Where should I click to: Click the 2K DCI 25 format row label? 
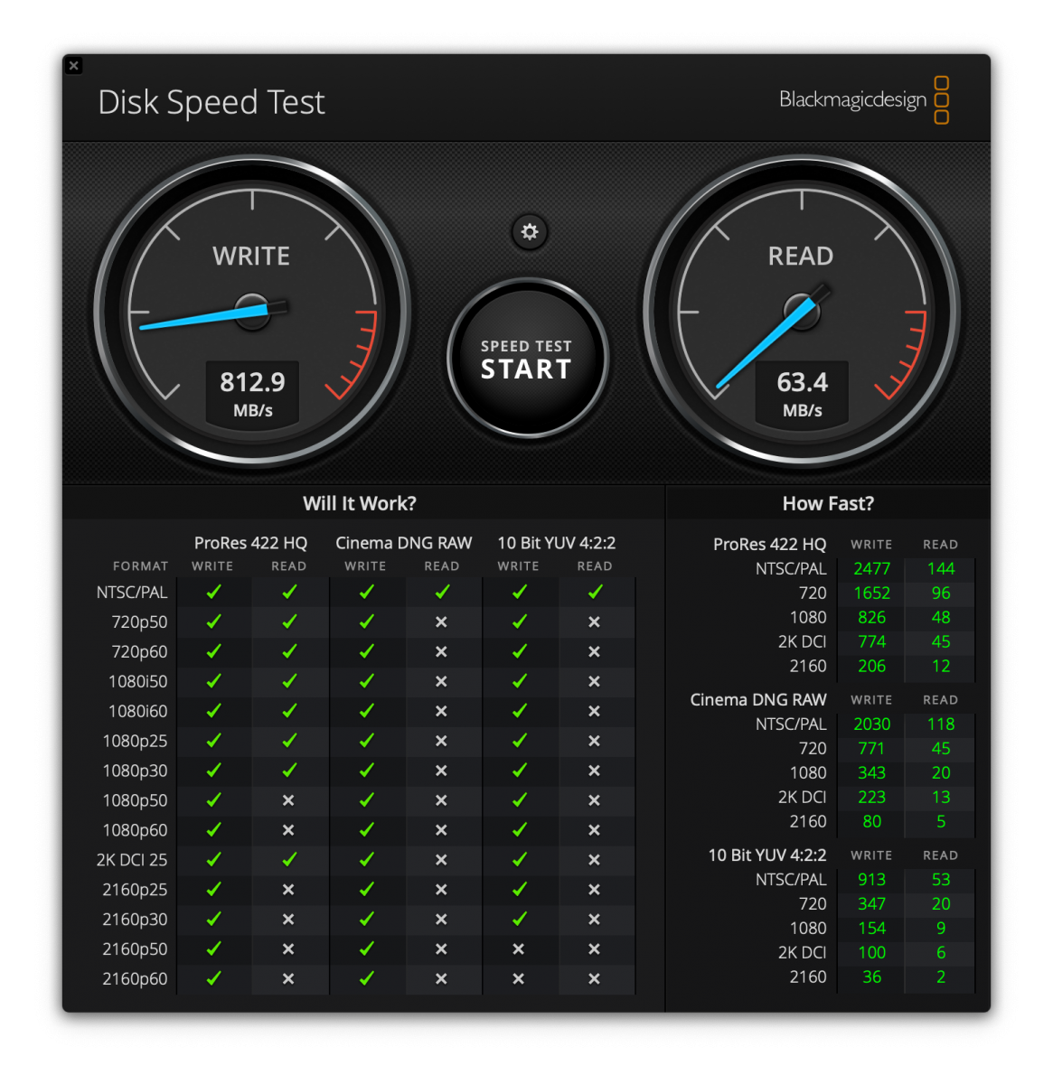pos(132,860)
